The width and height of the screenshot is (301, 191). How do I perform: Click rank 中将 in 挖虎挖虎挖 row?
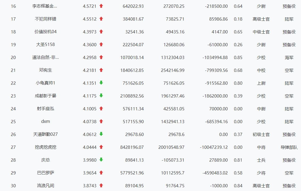coord(261,147)
